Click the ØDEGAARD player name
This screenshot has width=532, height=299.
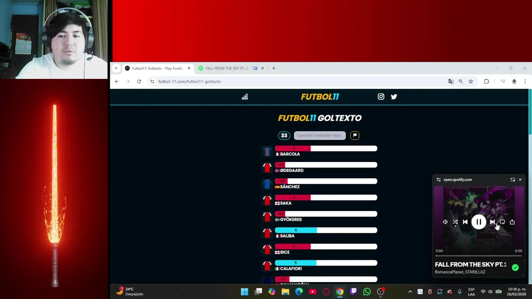point(292,170)
